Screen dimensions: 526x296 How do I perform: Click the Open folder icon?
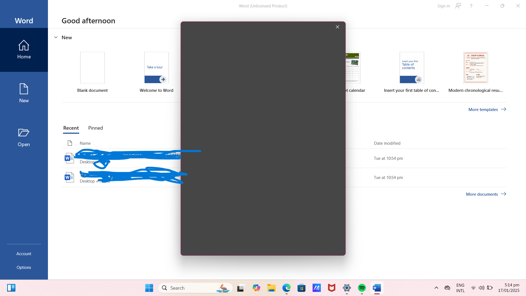tap(24, 133)
